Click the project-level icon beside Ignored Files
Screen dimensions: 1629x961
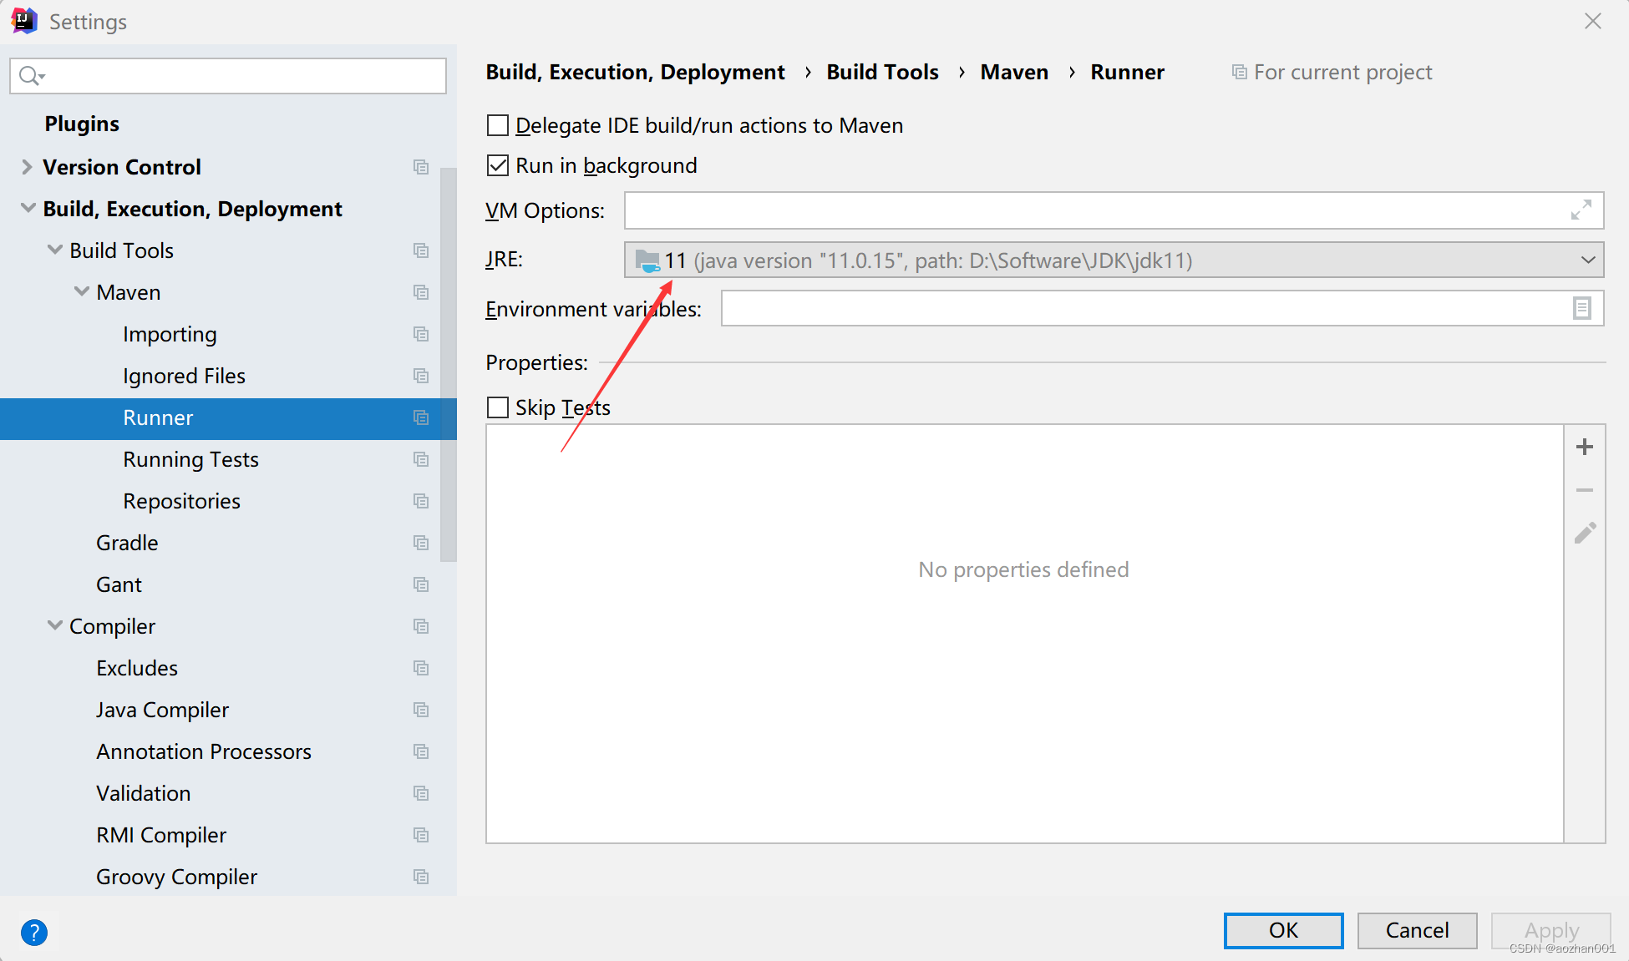(x=421, y=376)
